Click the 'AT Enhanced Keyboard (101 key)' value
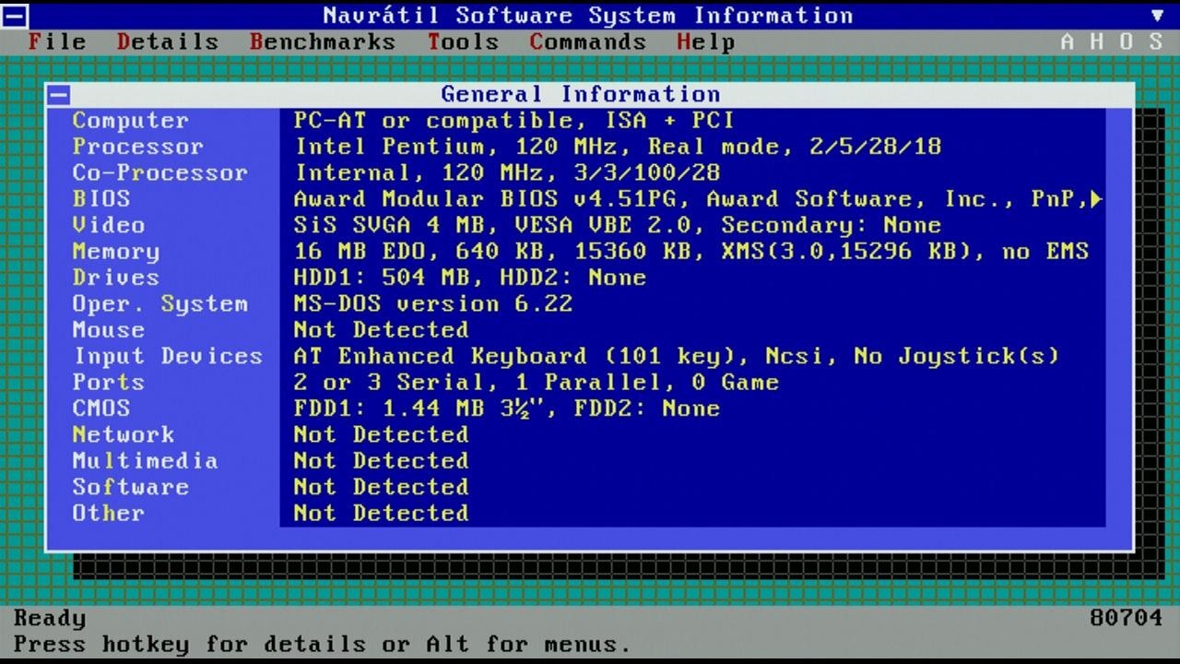The height and width of the screenshot is (664, 1180). [514, 356]
